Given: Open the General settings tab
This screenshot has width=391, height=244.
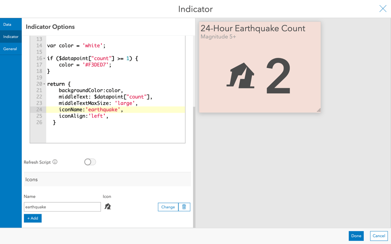Looking at the screenshot, I should point(10,49).
